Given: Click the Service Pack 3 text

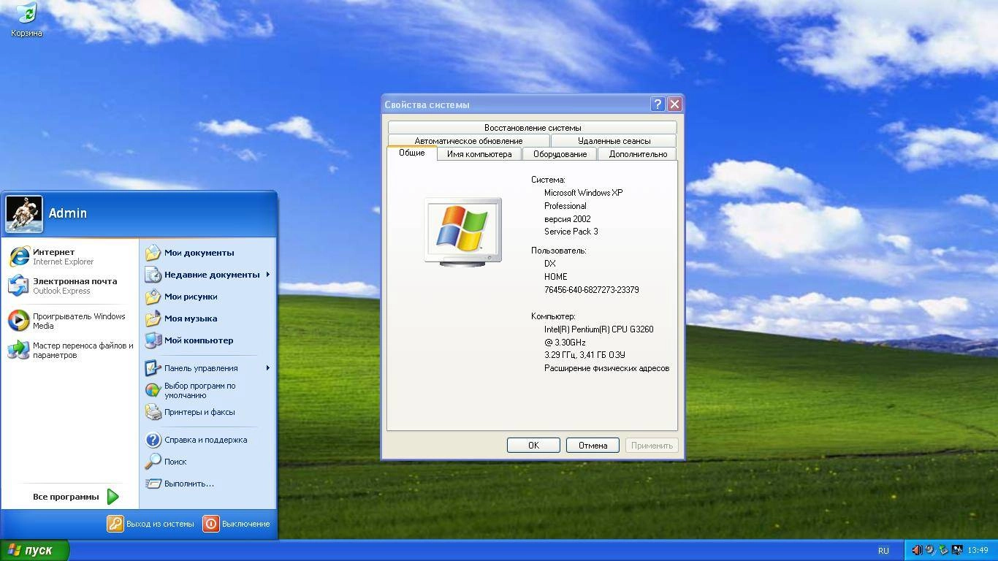Looking at the screenshot, I should 571,232.
